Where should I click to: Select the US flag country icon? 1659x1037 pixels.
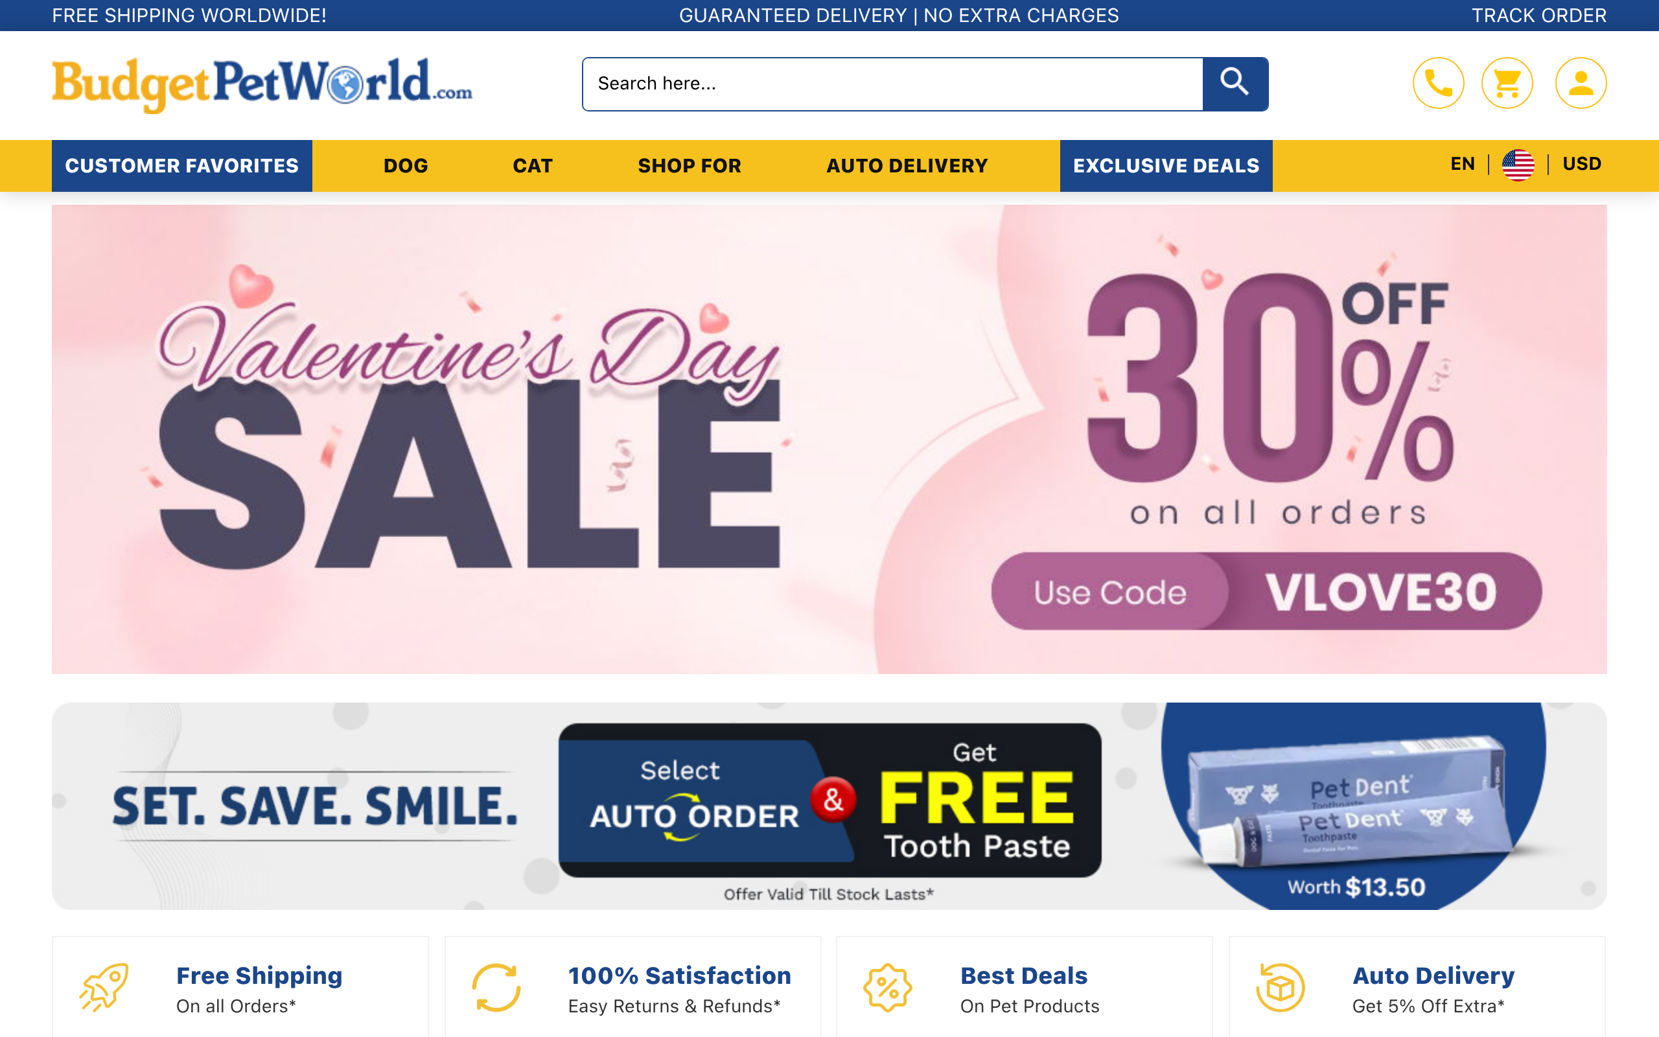pyautogui.click(x=1518, y=165)
